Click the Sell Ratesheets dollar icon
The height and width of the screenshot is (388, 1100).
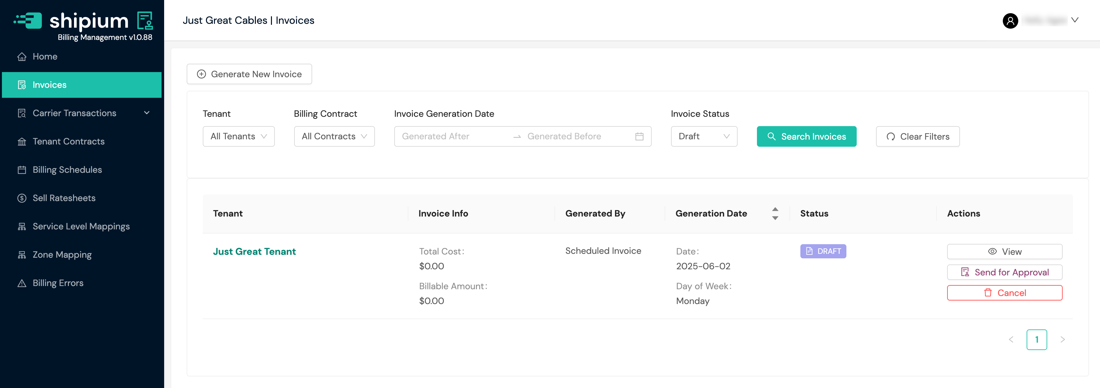coord(22,198)
